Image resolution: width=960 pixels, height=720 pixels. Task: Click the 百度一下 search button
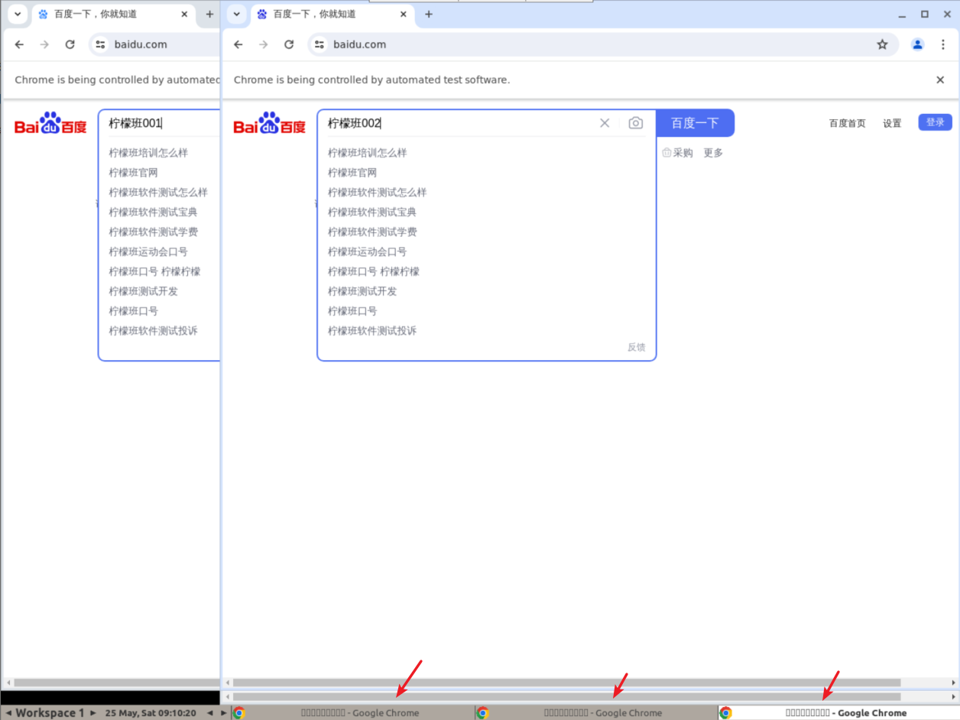(x=694, y=123)
